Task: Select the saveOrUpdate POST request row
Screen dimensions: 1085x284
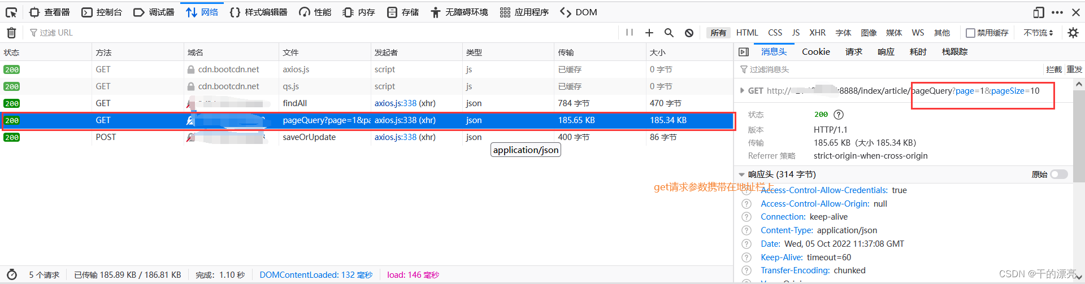Action: [x=366, y=137]
